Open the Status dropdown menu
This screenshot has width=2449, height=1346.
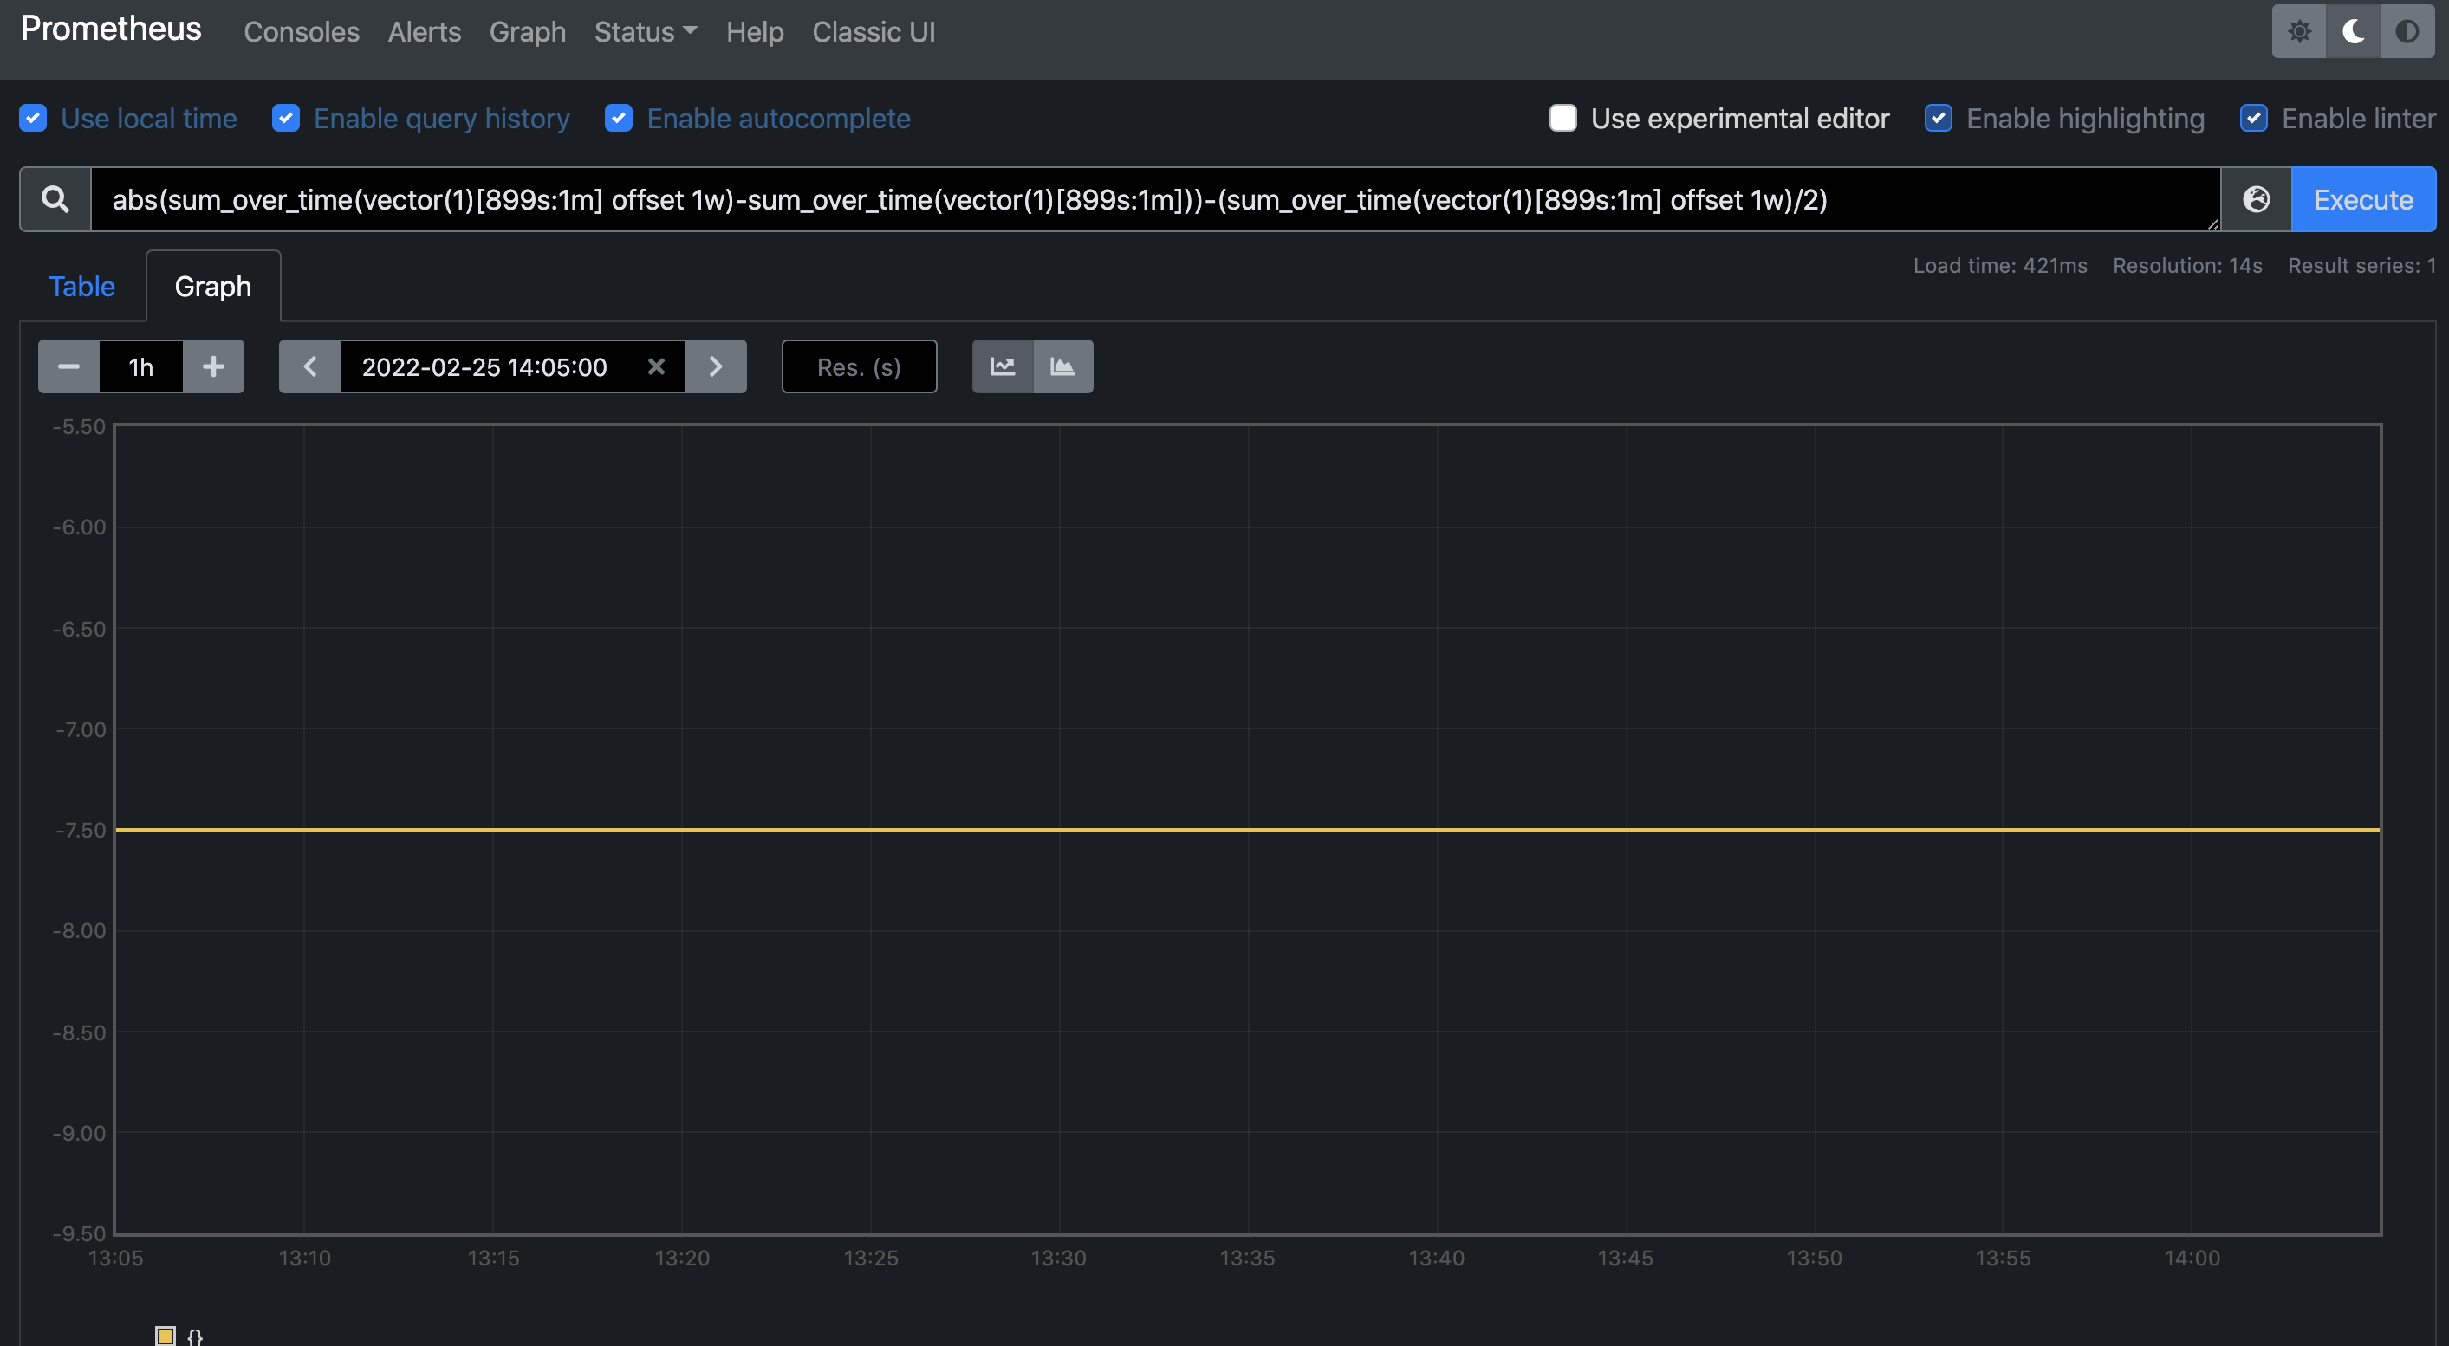coord(645,31)
